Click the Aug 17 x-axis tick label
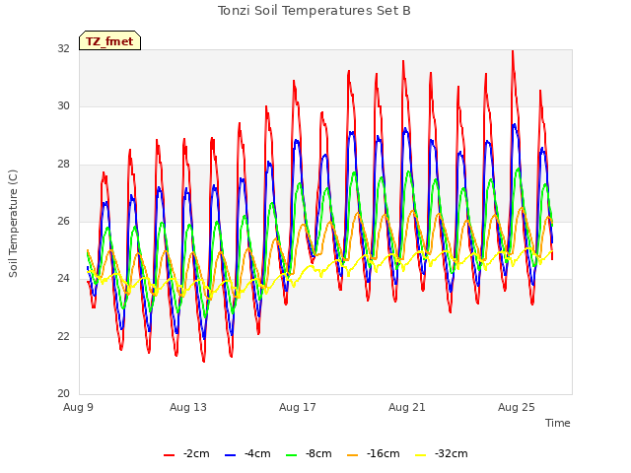 tap(298, 407)
